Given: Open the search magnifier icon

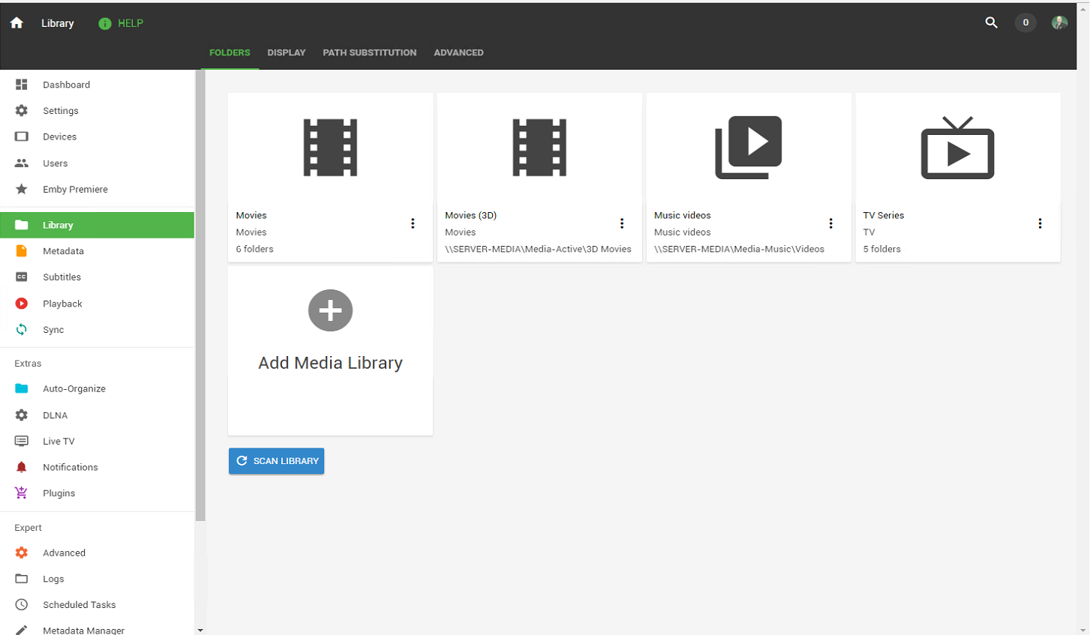Looking at the screenshot, I should (x=991, y=22).
